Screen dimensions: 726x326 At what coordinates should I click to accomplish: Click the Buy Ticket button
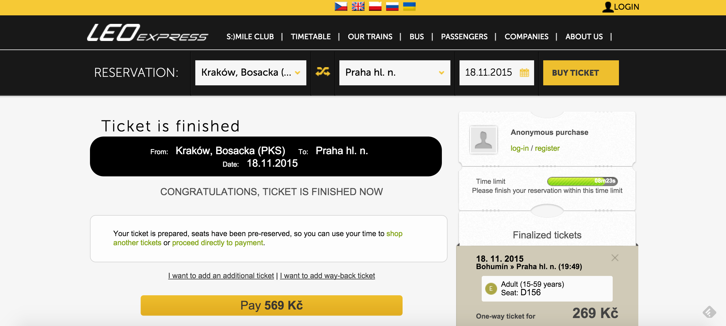click(581, 73)
